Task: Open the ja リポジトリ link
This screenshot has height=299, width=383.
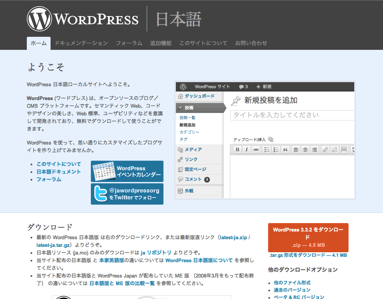Action: tap(156, 253)
